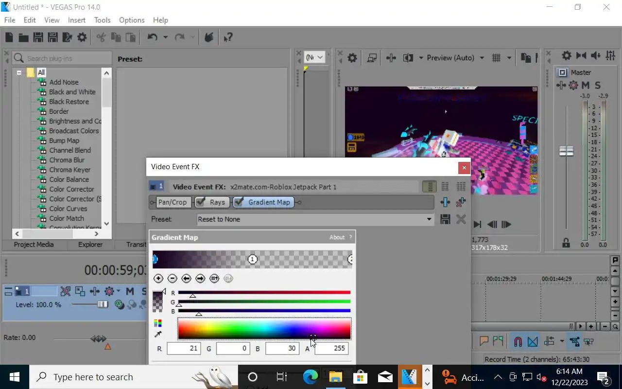The height and width of the screenshot is (389, 622).
Task: Enable snapping magnet on timeline toolbar
Action: coord(518,342)
